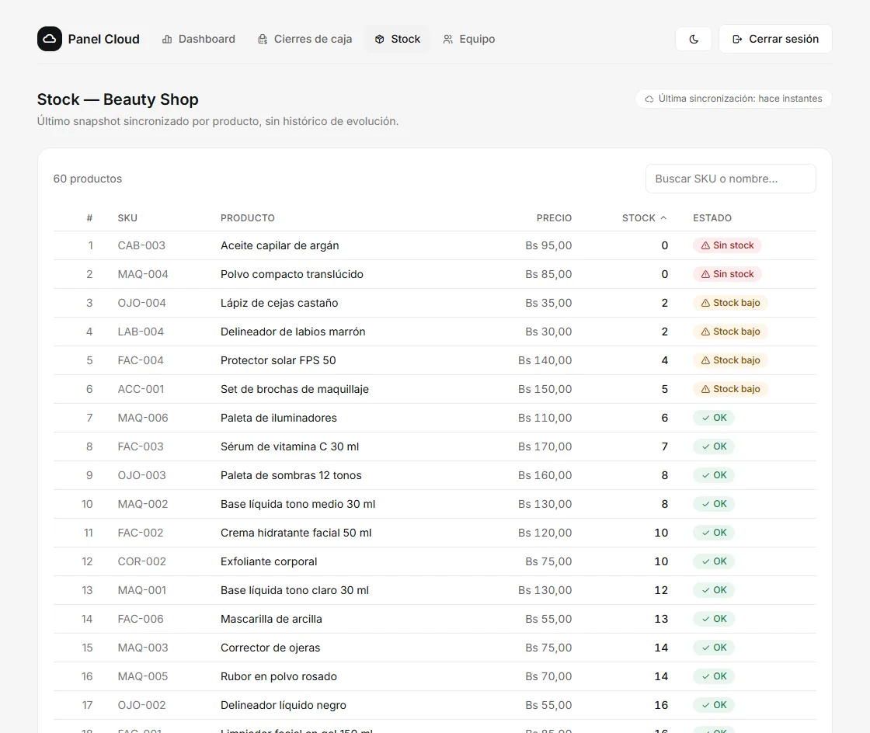Sort by the SKU column header
Viewport: 870px width, 733px height.
click(x=127, y=218)
